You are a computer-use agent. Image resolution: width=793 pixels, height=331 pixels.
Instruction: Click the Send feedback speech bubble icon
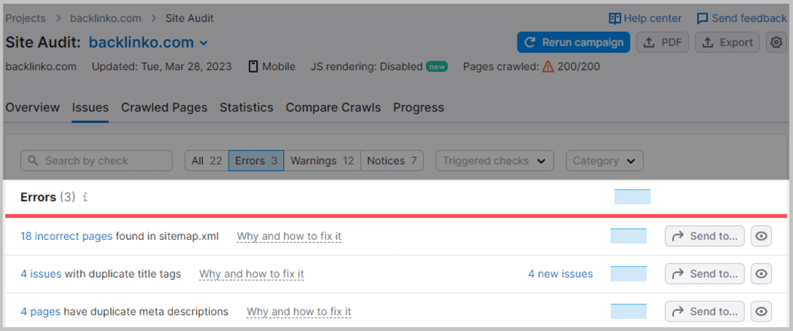[702, 18]
